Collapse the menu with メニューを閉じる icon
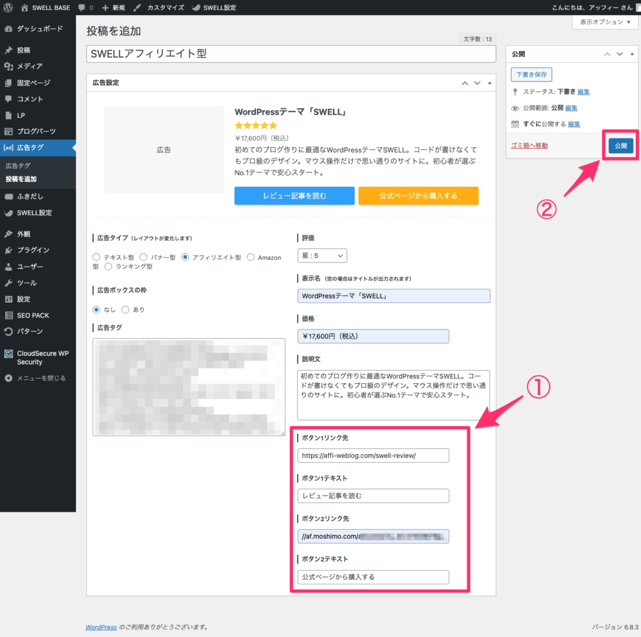Viewport: 641px width, 637px height. [8, 378]
